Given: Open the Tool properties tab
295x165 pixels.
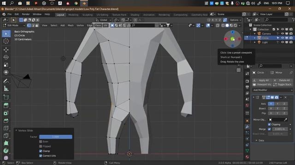Looking at the screenshot, I should tap(247, 73).
